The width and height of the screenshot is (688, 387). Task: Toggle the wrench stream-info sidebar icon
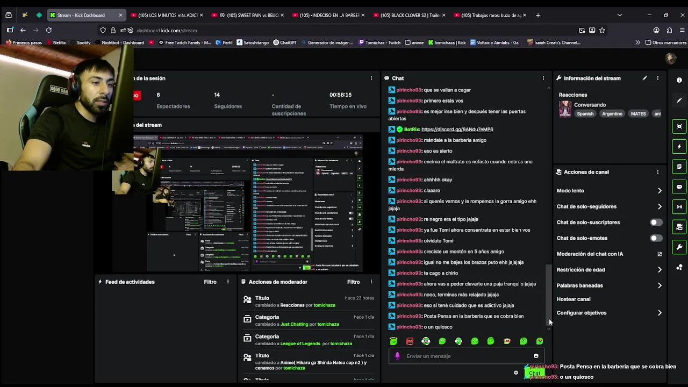[x=679, y=247]
